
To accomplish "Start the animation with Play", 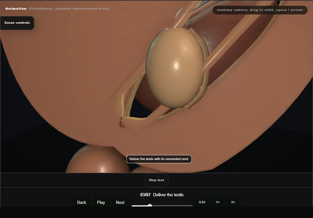I will coord(101,202).
